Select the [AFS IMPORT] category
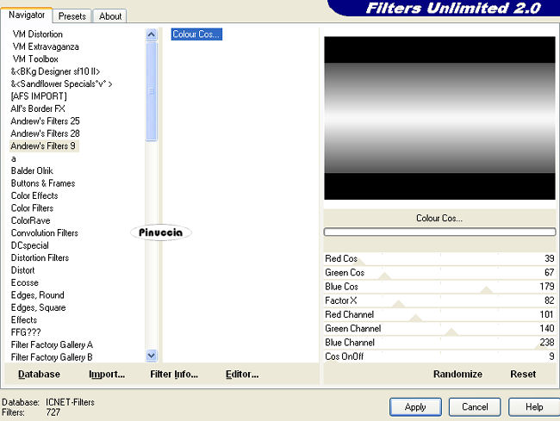The height and width of the screenshot is (421, 560). (x=39, y=96)
